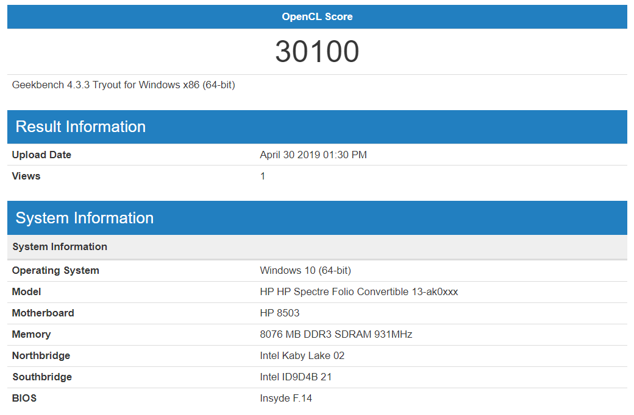Click the Model label

tap(26, 291)
